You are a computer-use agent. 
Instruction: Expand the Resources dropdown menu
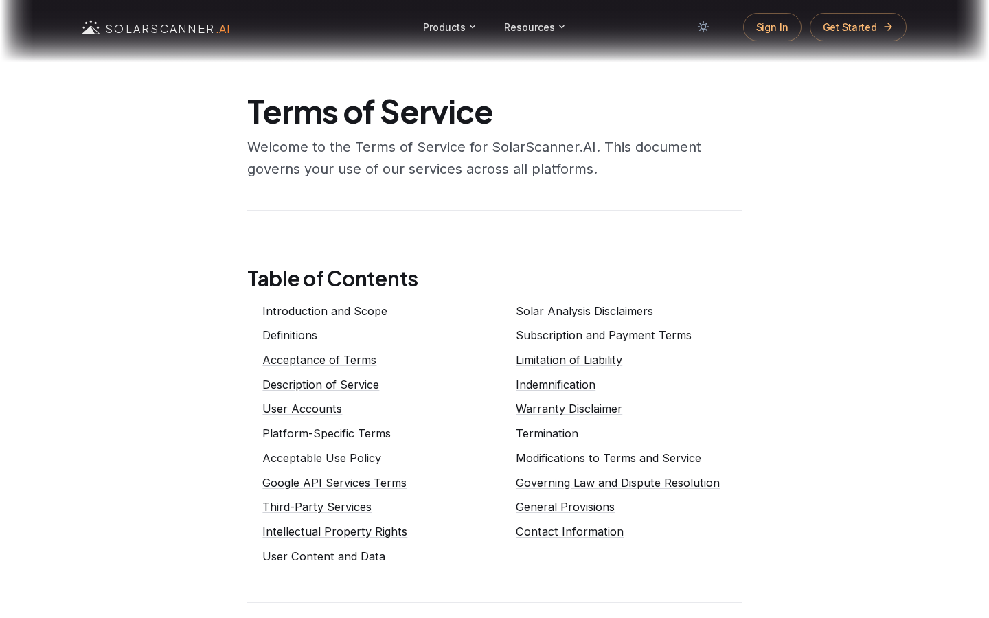pyautogui.click(x=534, y=27)
